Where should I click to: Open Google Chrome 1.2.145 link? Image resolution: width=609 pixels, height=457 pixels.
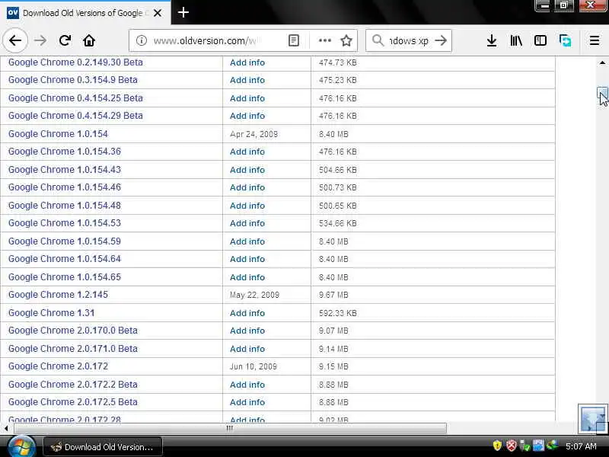coord(58,294)
